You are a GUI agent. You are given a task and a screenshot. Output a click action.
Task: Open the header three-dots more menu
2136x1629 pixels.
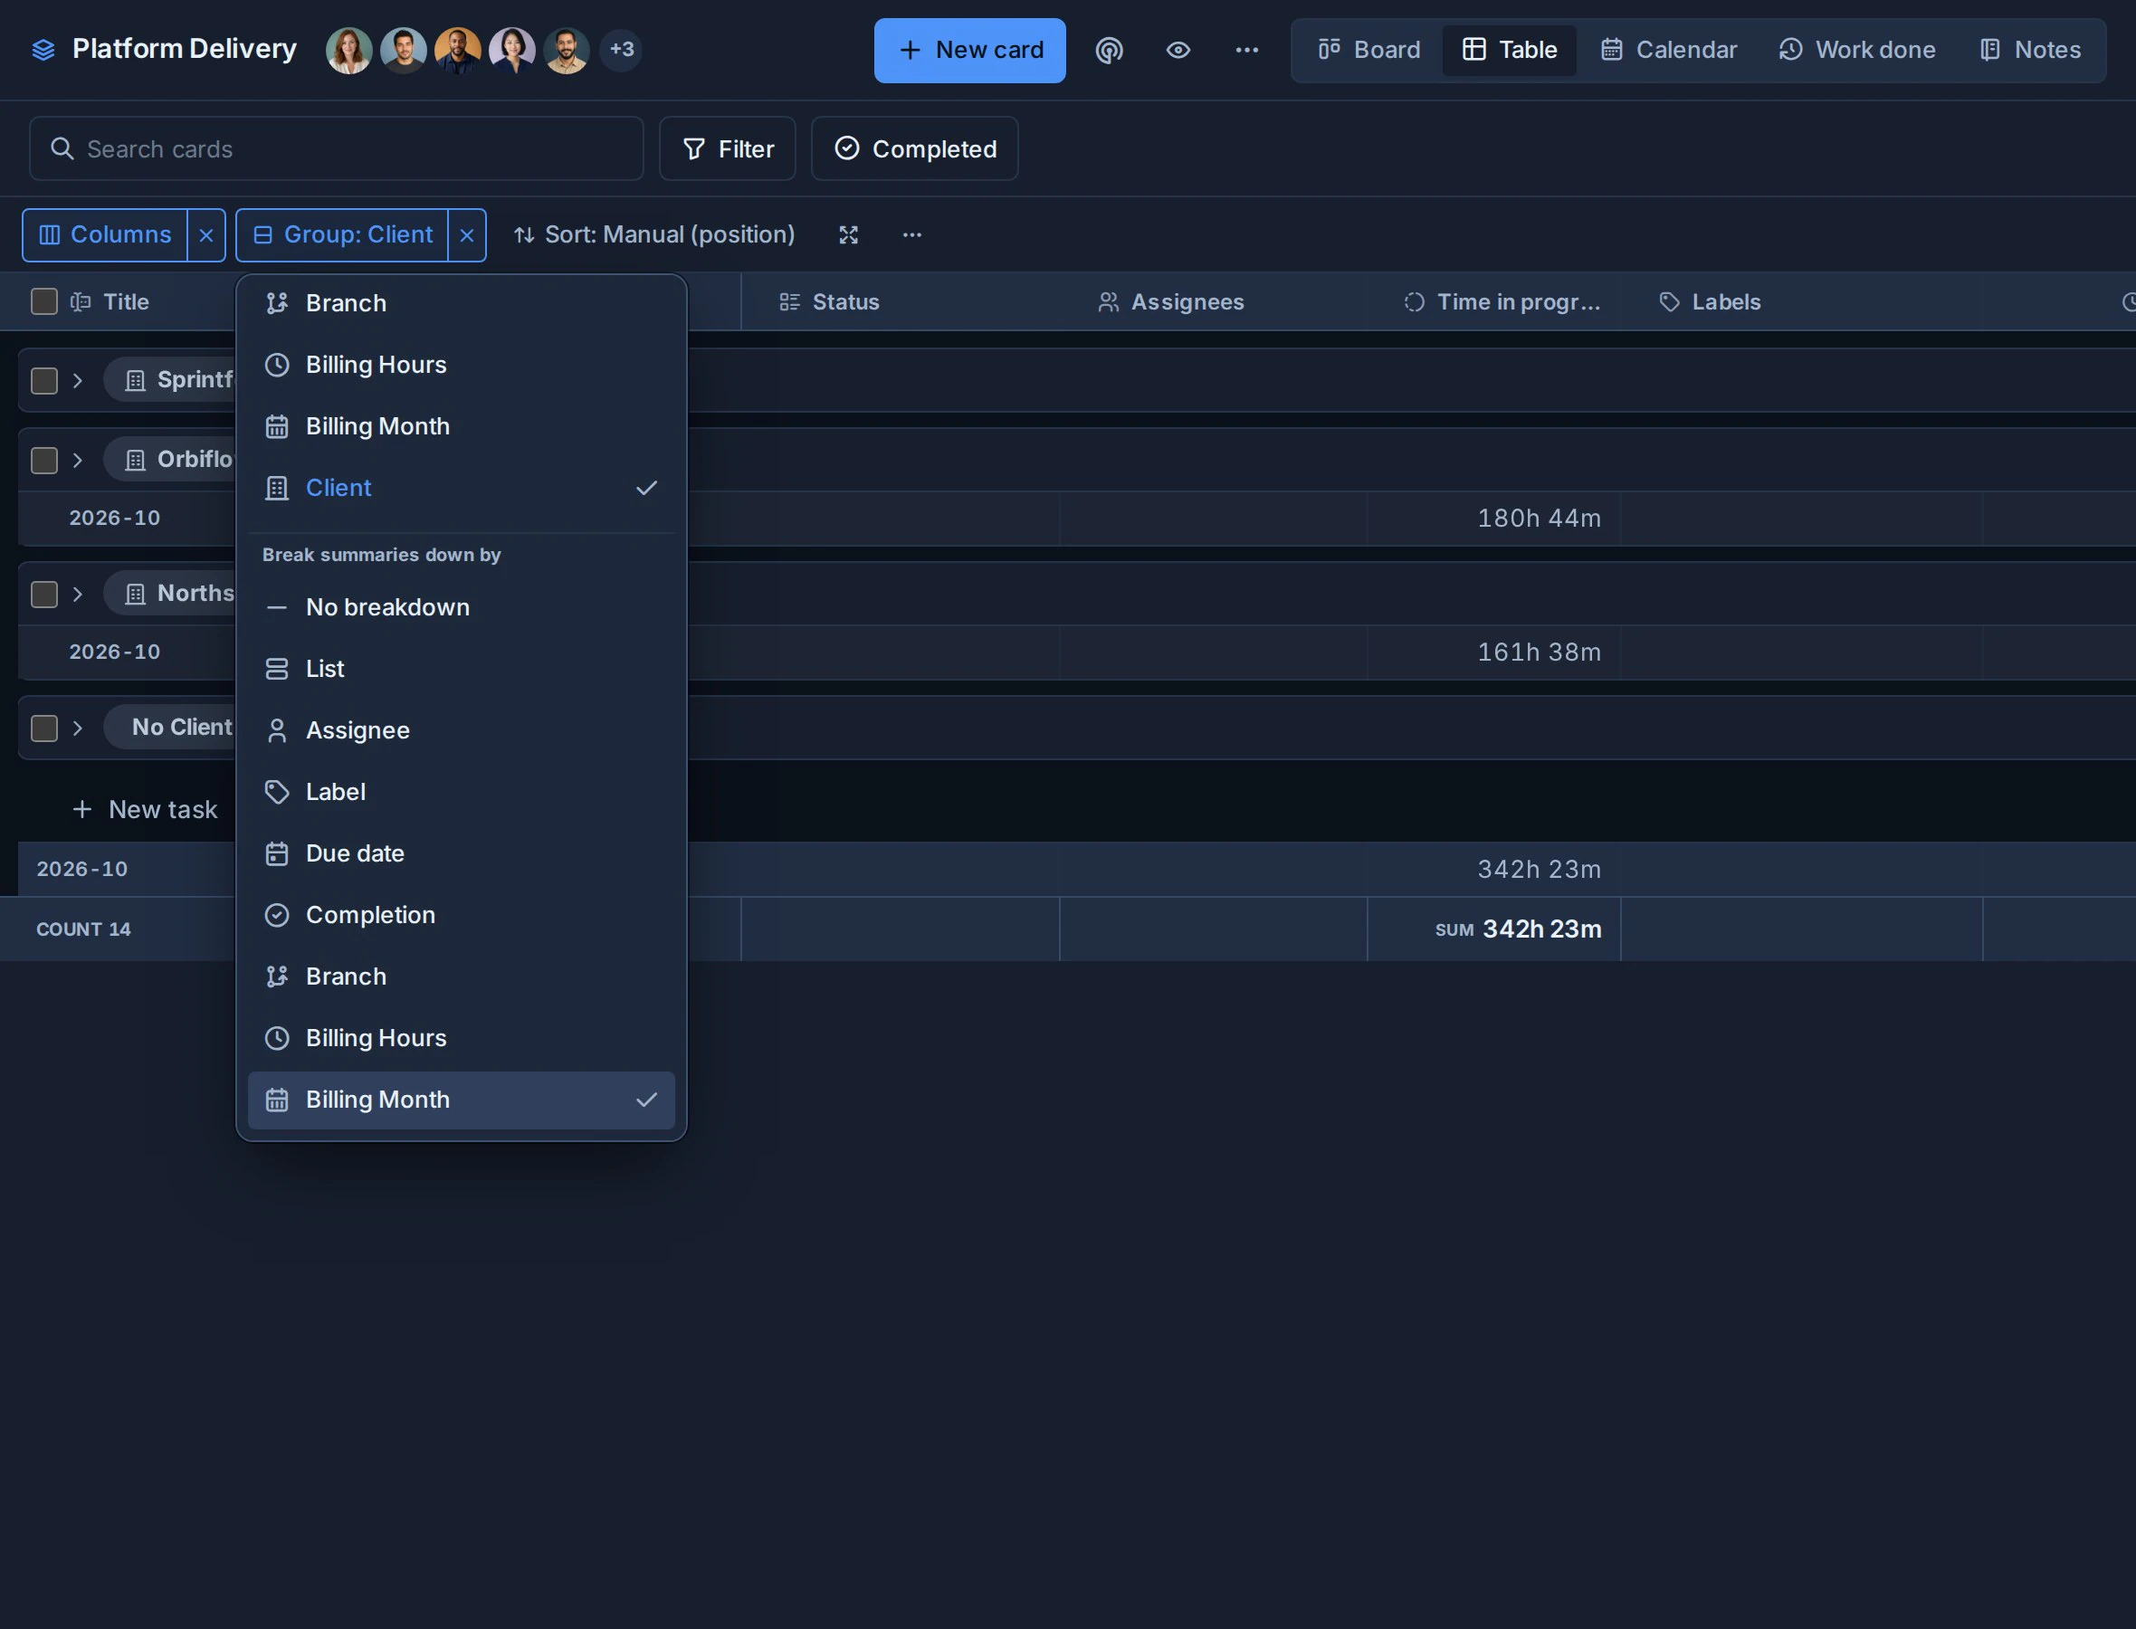1247,51
